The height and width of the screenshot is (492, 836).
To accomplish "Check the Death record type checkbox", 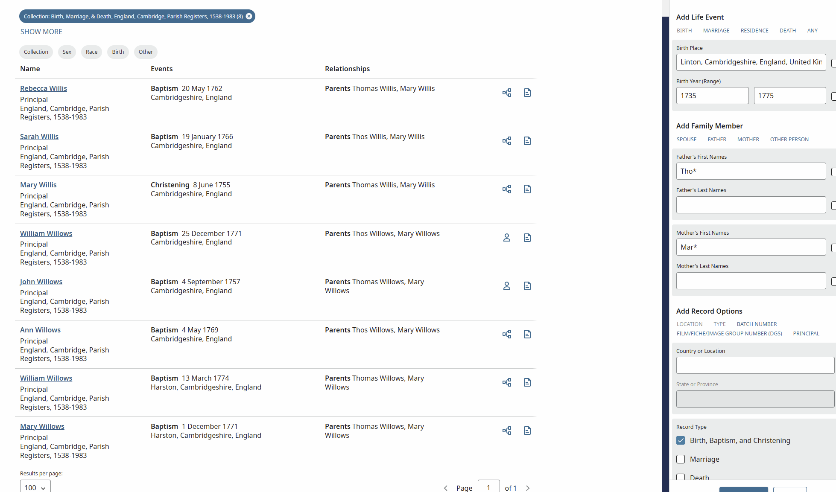I will click(x=681, y=477).
